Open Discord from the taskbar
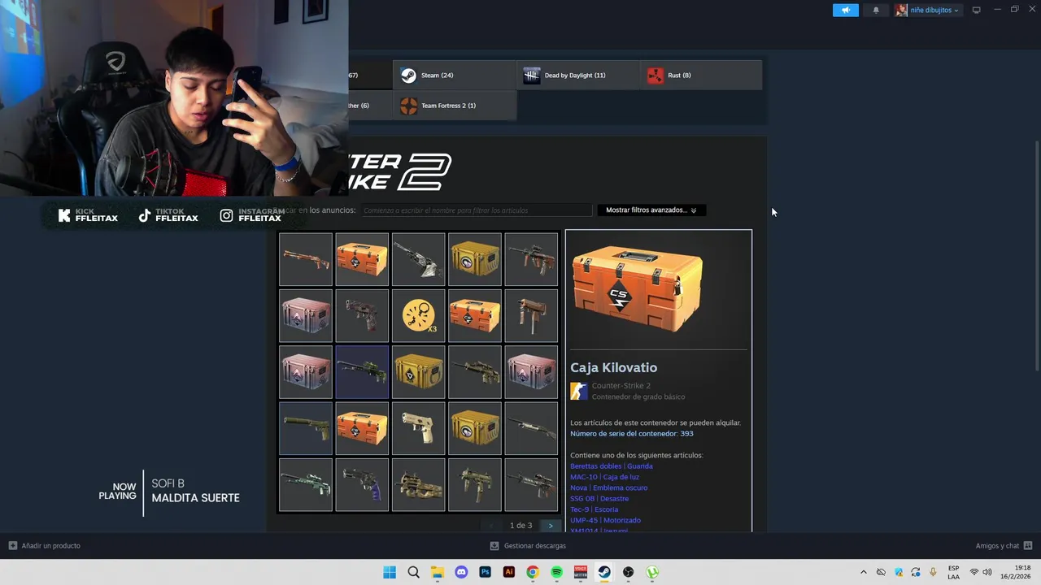Viewport: 1041px width, 585px height. 461,572
